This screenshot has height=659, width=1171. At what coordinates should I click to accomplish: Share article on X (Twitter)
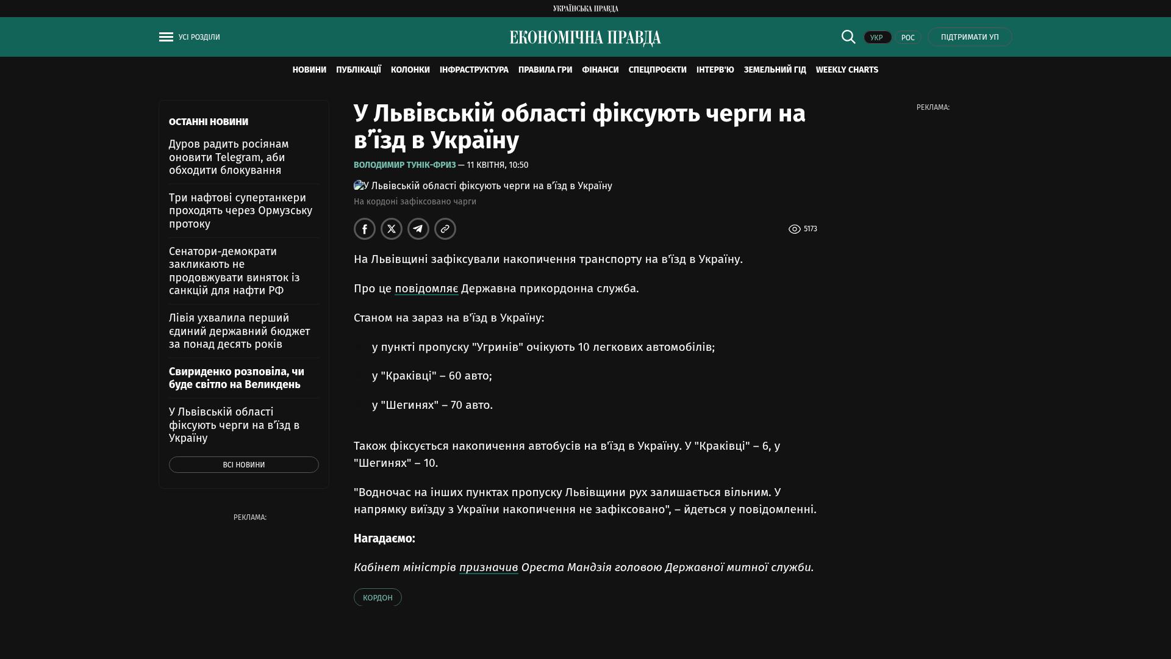[392, 229]
